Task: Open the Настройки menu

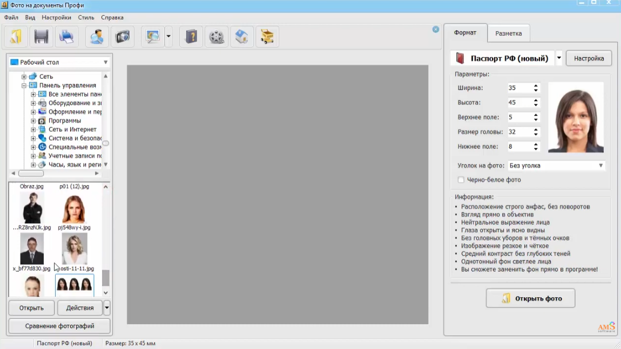Action: click(x=56, y=17)
